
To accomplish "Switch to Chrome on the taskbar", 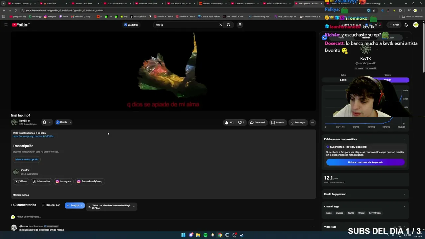I will point(220,235).
